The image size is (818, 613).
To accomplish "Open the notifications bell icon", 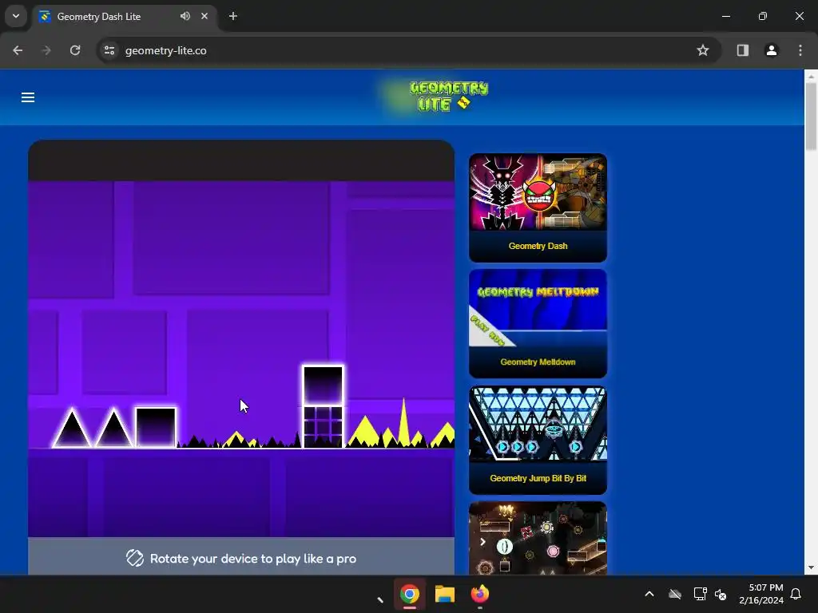I will 796,594.
